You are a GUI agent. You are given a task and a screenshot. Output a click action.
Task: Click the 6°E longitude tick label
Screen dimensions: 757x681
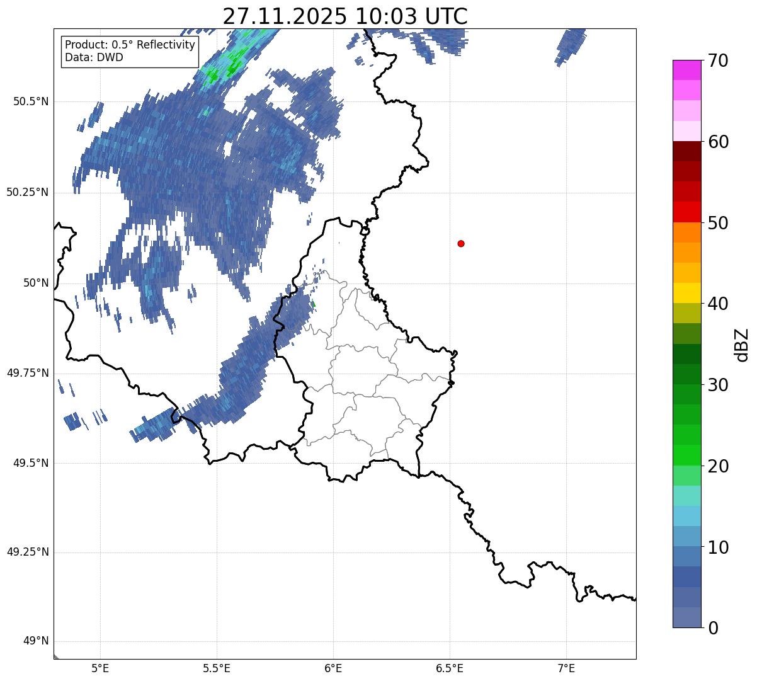tap(333, 668)
